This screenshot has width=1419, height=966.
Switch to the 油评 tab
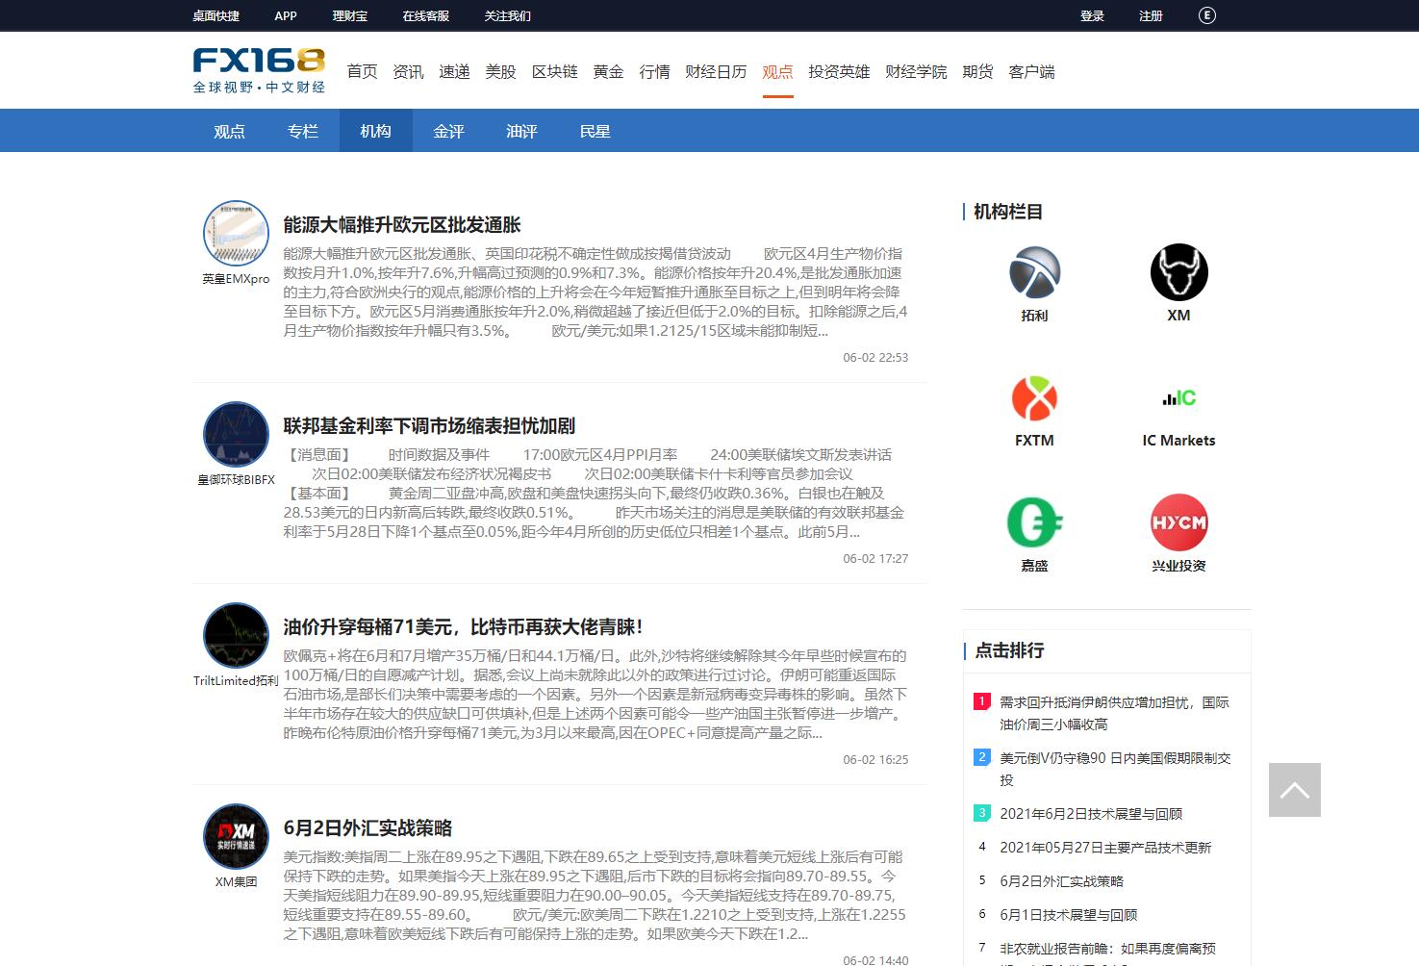coord(521,131)
